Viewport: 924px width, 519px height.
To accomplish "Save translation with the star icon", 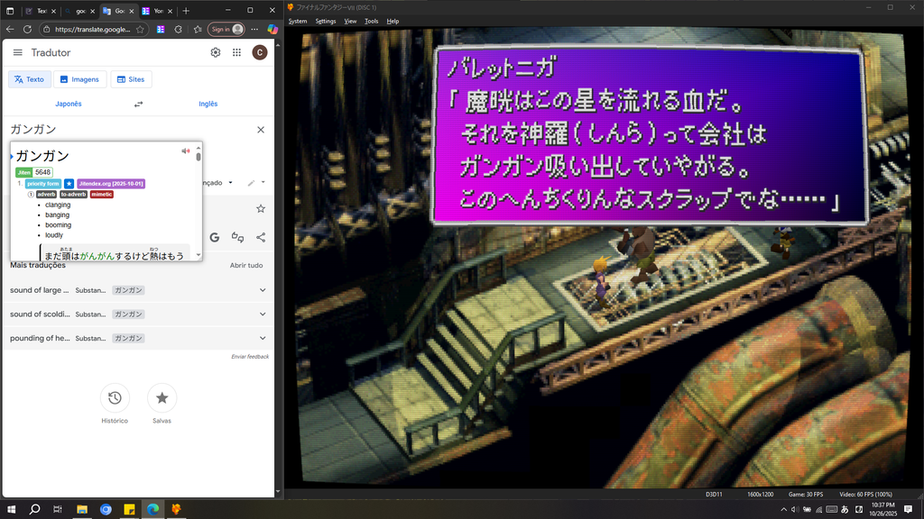I will point(261,208).
